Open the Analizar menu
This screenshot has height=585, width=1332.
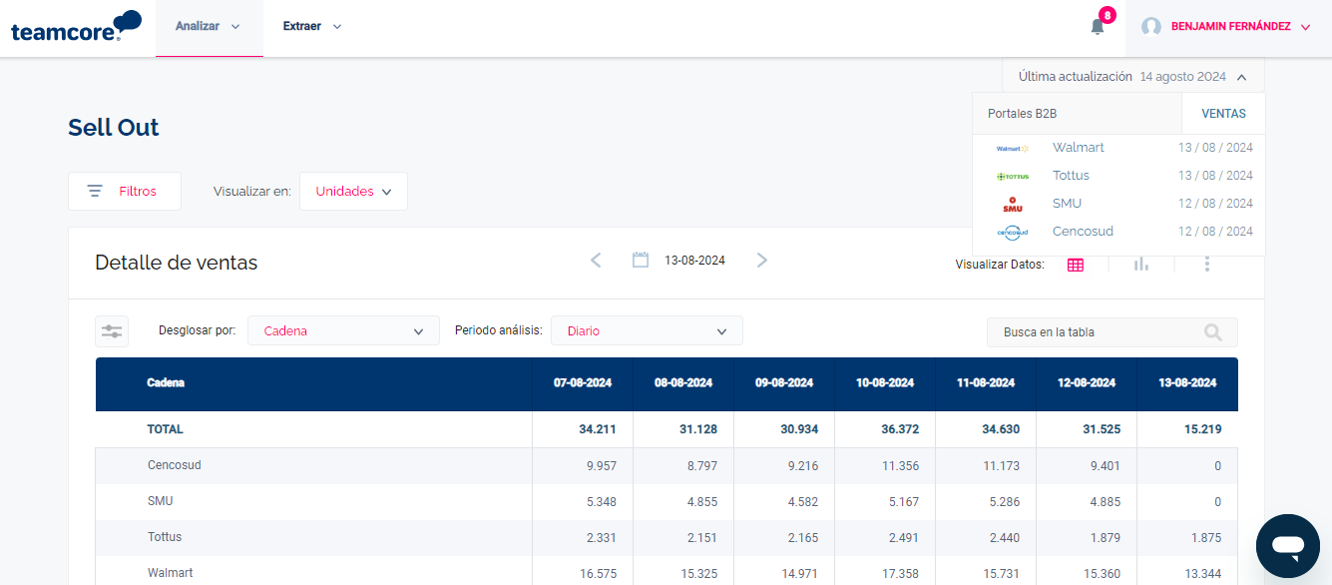point(209,27)
